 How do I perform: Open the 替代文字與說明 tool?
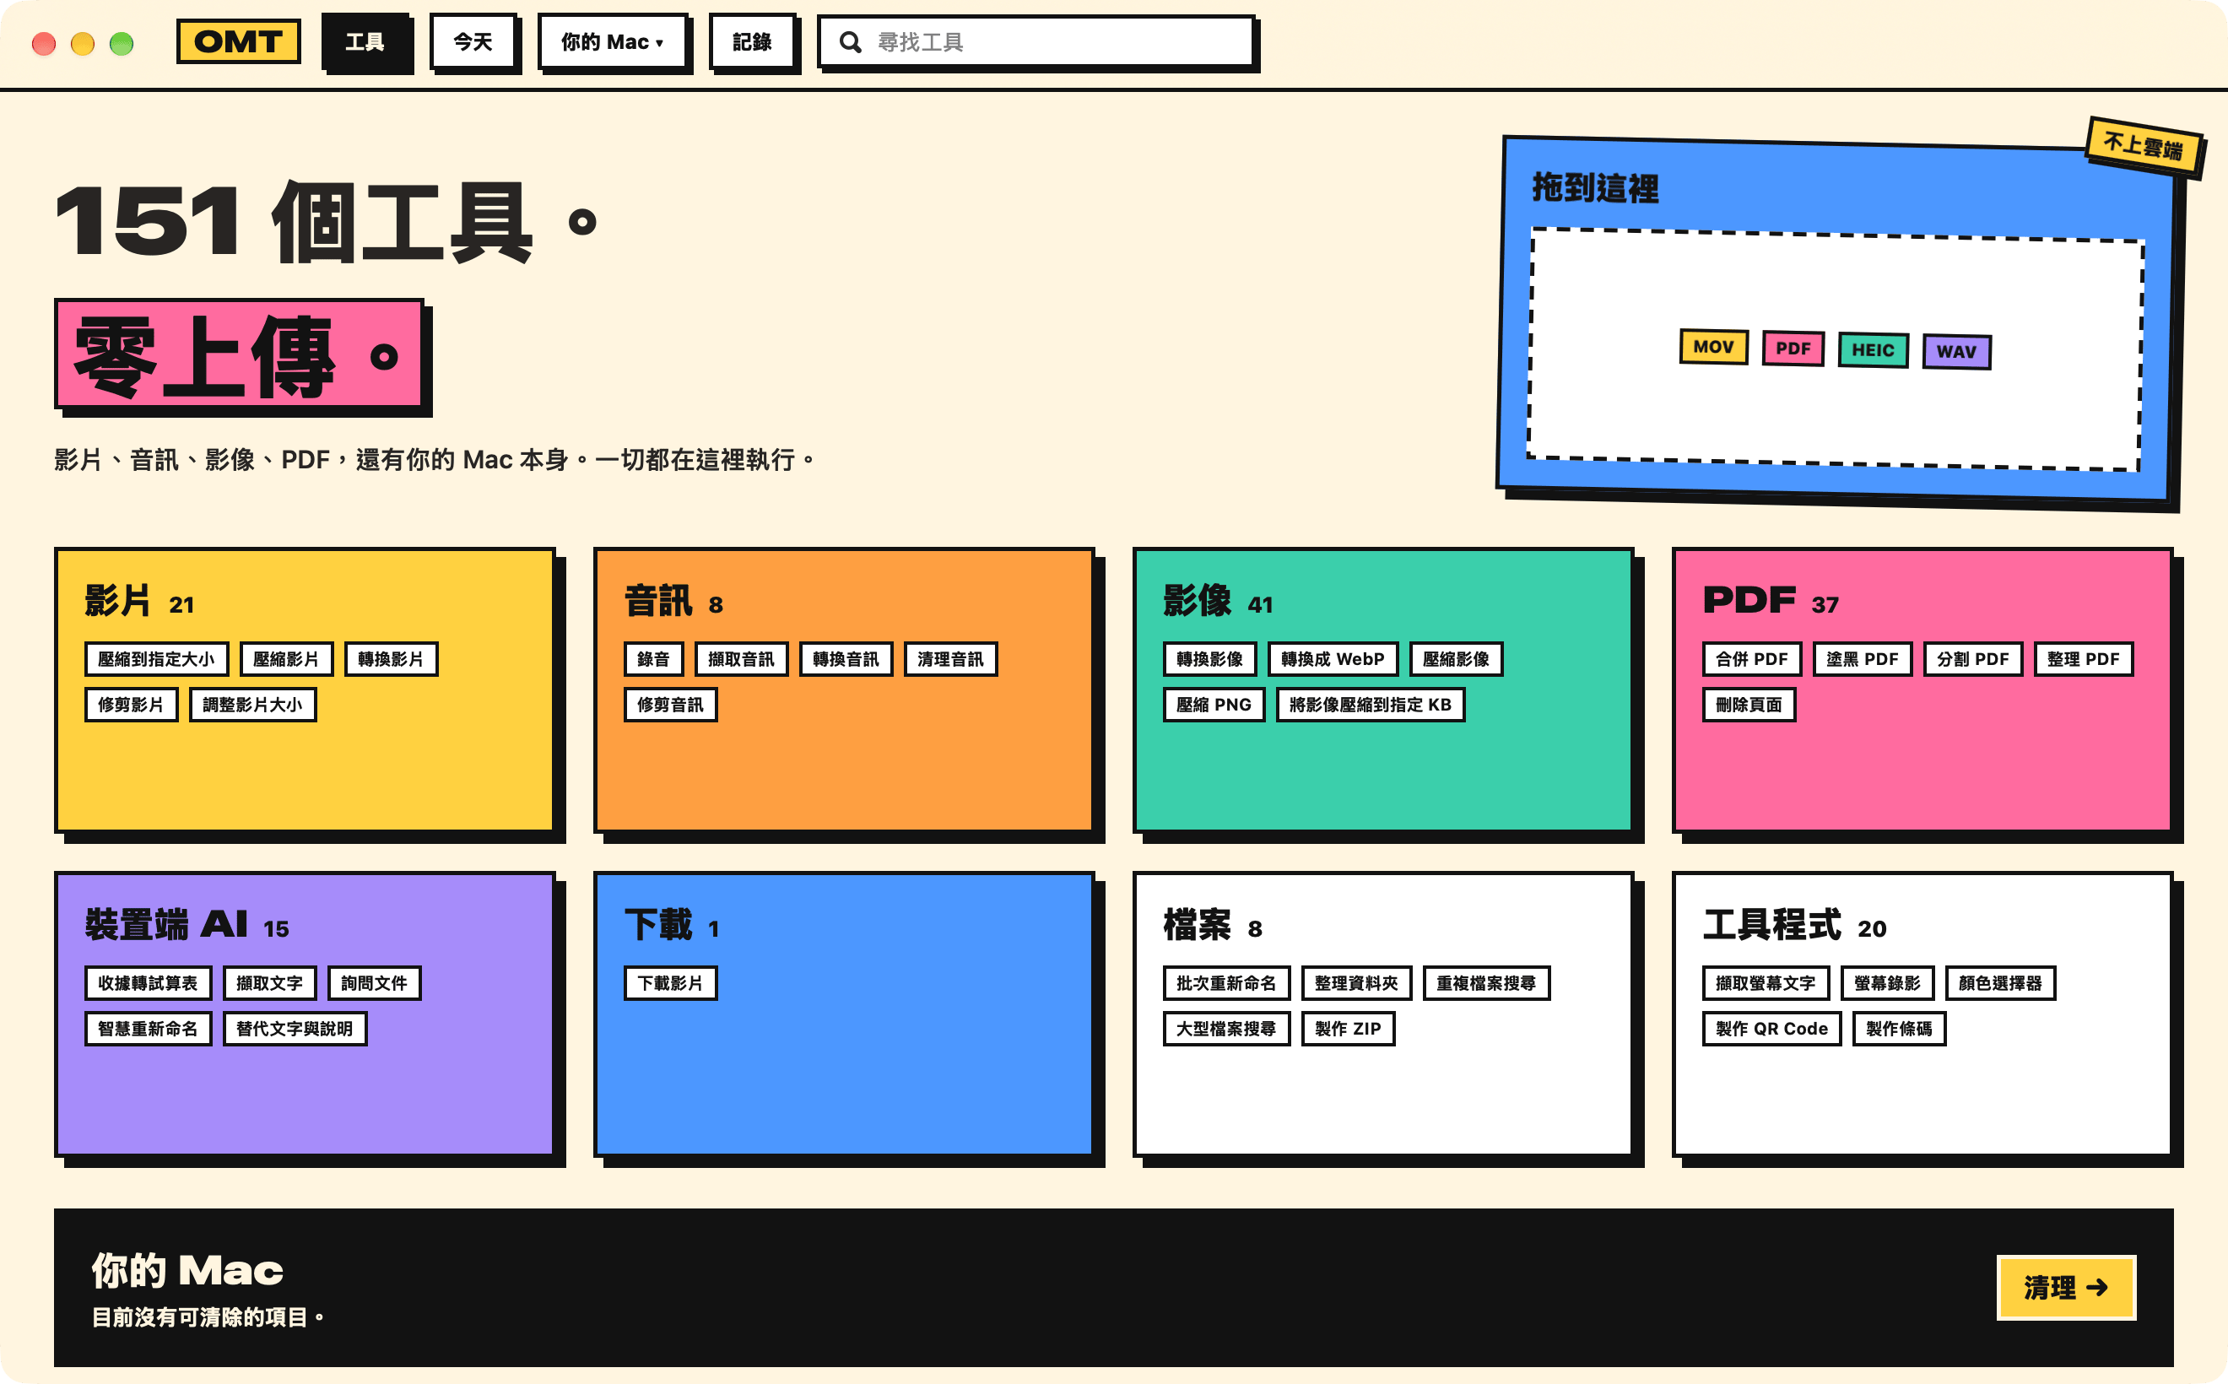click(295, 1029)
